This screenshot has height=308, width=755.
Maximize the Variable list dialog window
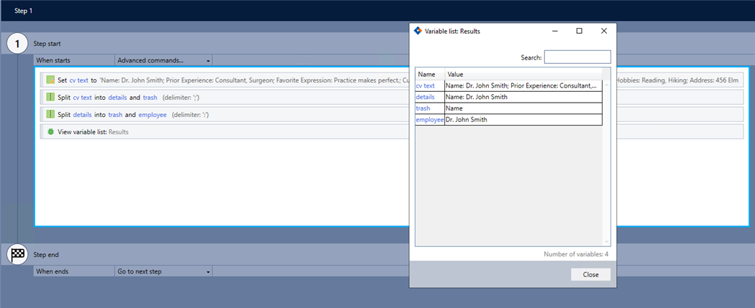tap(579, 31)
